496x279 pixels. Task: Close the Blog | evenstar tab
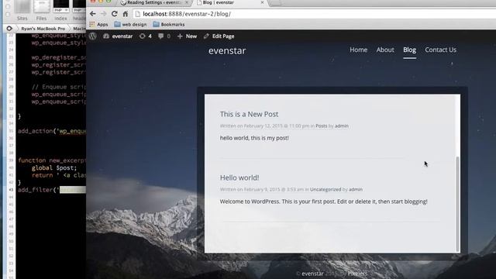click(x=262, y=2)
